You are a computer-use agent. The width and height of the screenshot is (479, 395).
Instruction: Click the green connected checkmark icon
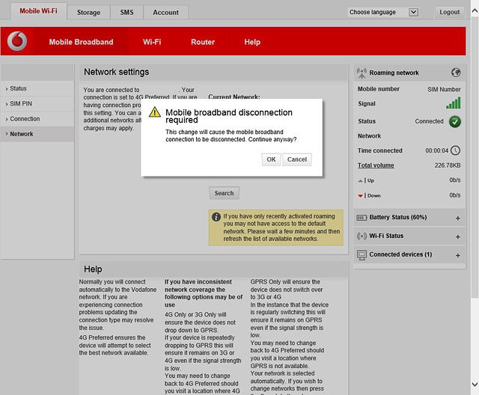pyautogui.click(x=455, y=121)
